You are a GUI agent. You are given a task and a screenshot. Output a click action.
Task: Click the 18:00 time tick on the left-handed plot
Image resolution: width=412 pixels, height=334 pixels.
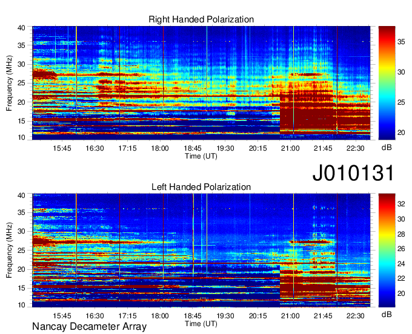tap(160, 316)
